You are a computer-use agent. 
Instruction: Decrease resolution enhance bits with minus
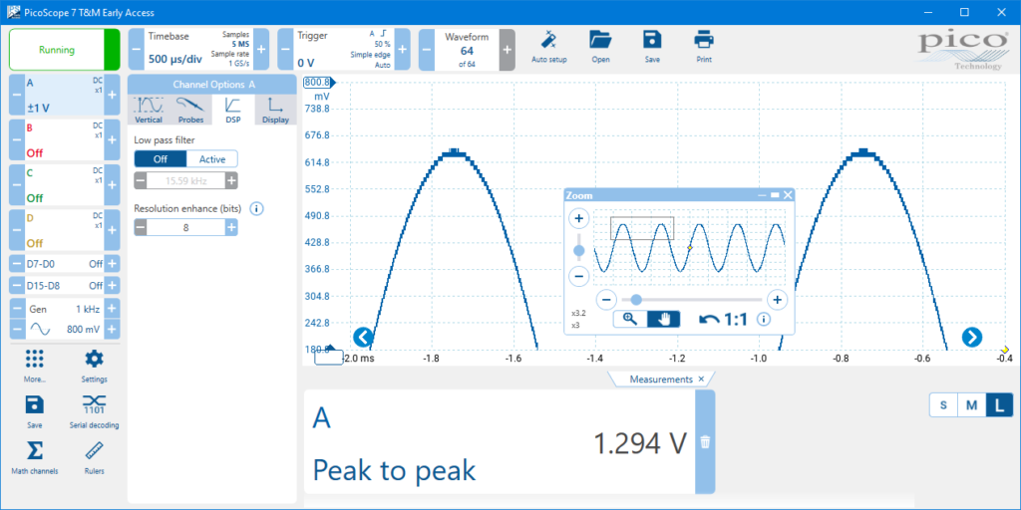click(141, 227)
